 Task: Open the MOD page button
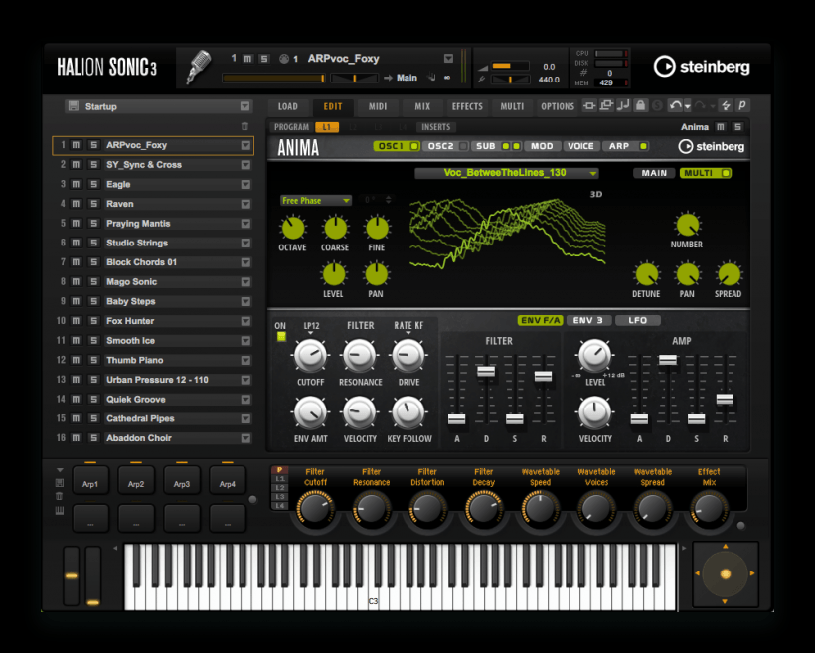(542, 146)
